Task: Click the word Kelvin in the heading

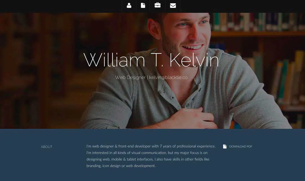Action: pyautogui.click(x=194, y=60)
